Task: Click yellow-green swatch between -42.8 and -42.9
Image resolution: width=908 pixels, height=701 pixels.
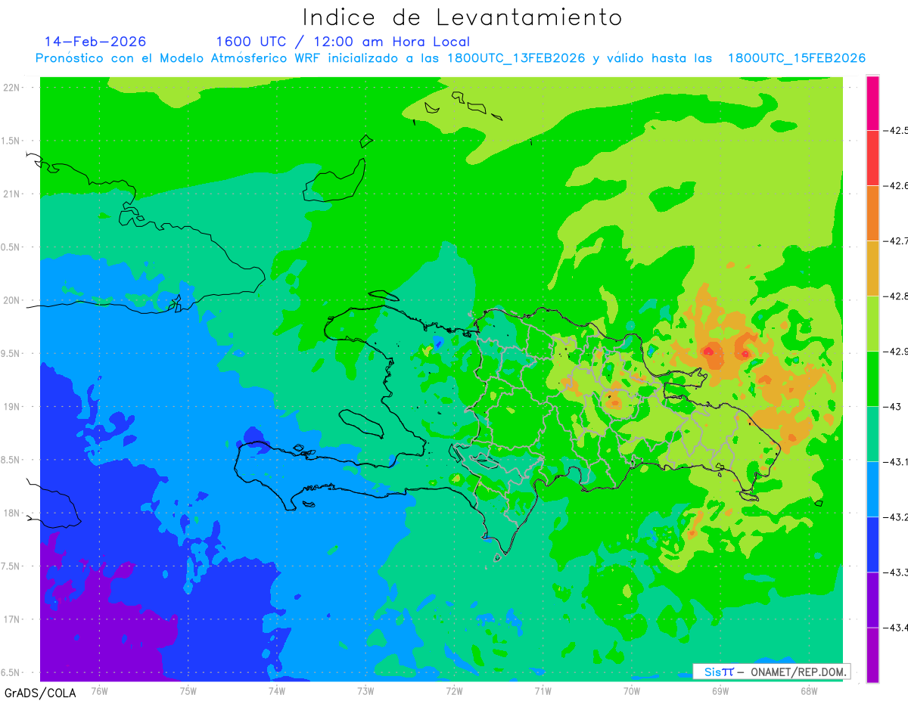Action: [872, 324]
